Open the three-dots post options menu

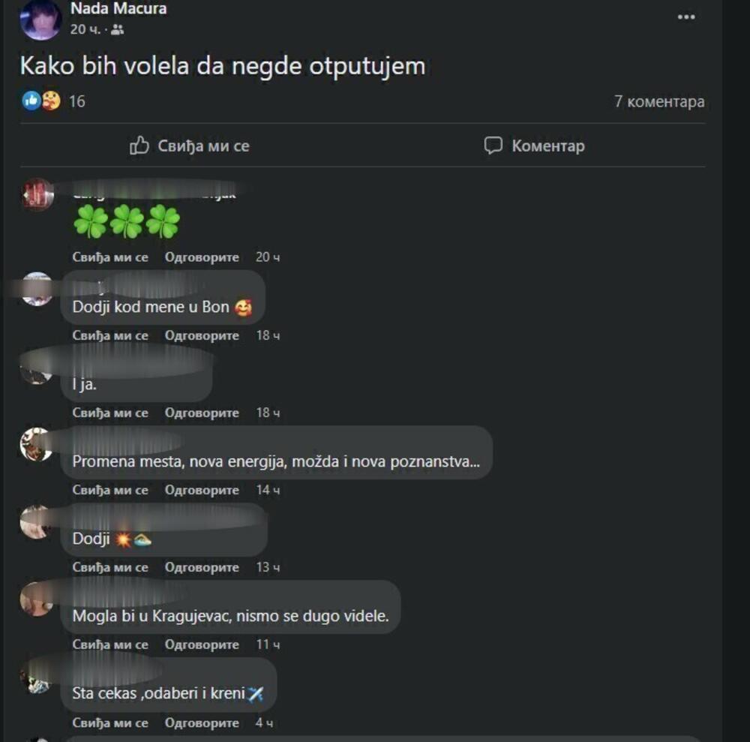click(686, 17)
